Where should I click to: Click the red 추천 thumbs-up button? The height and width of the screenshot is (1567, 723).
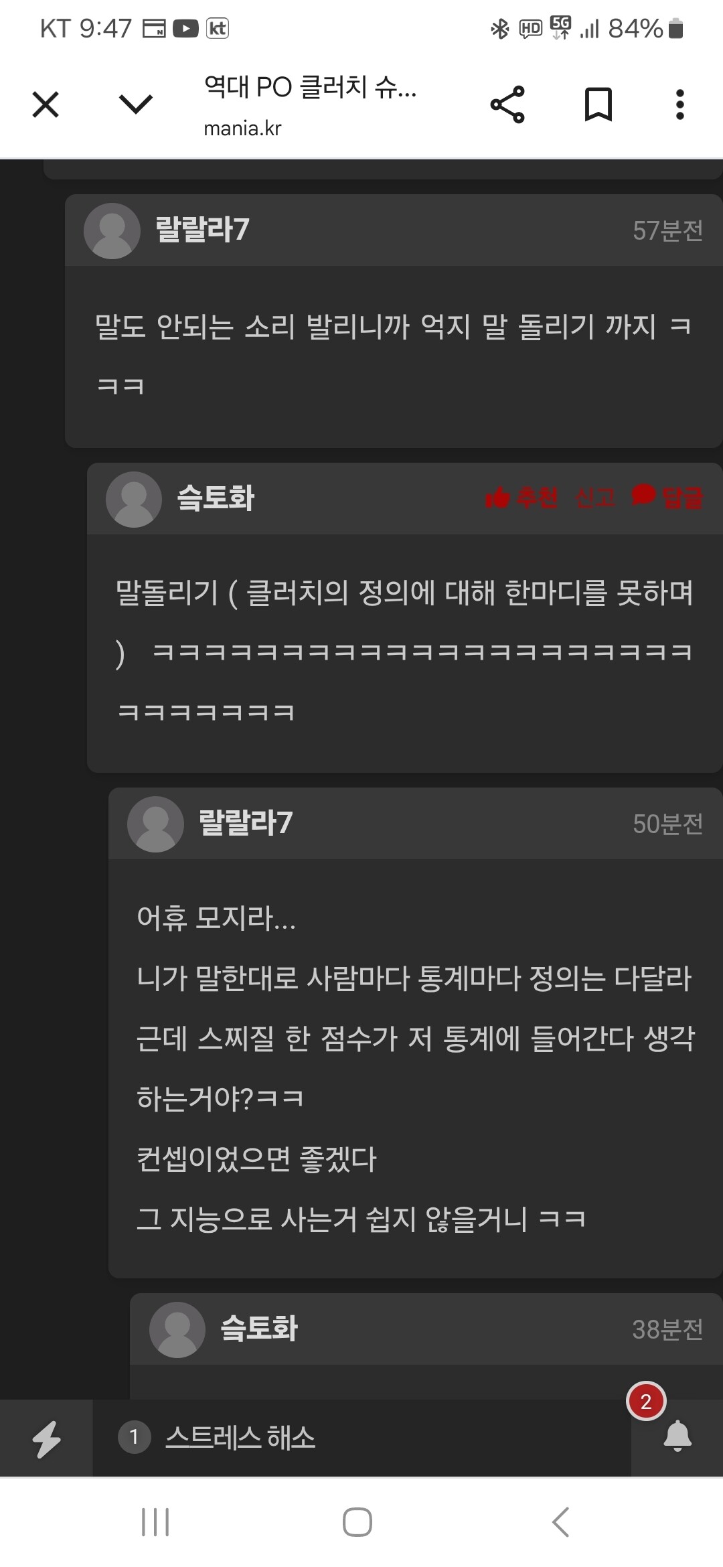(x=521, y=498)
